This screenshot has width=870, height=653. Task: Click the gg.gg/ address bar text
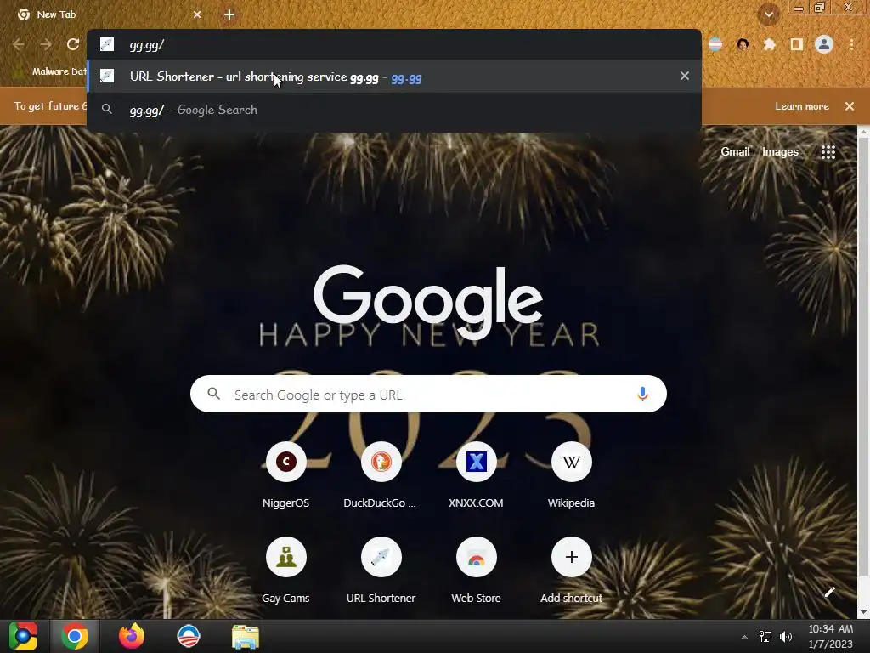[146, 45]
